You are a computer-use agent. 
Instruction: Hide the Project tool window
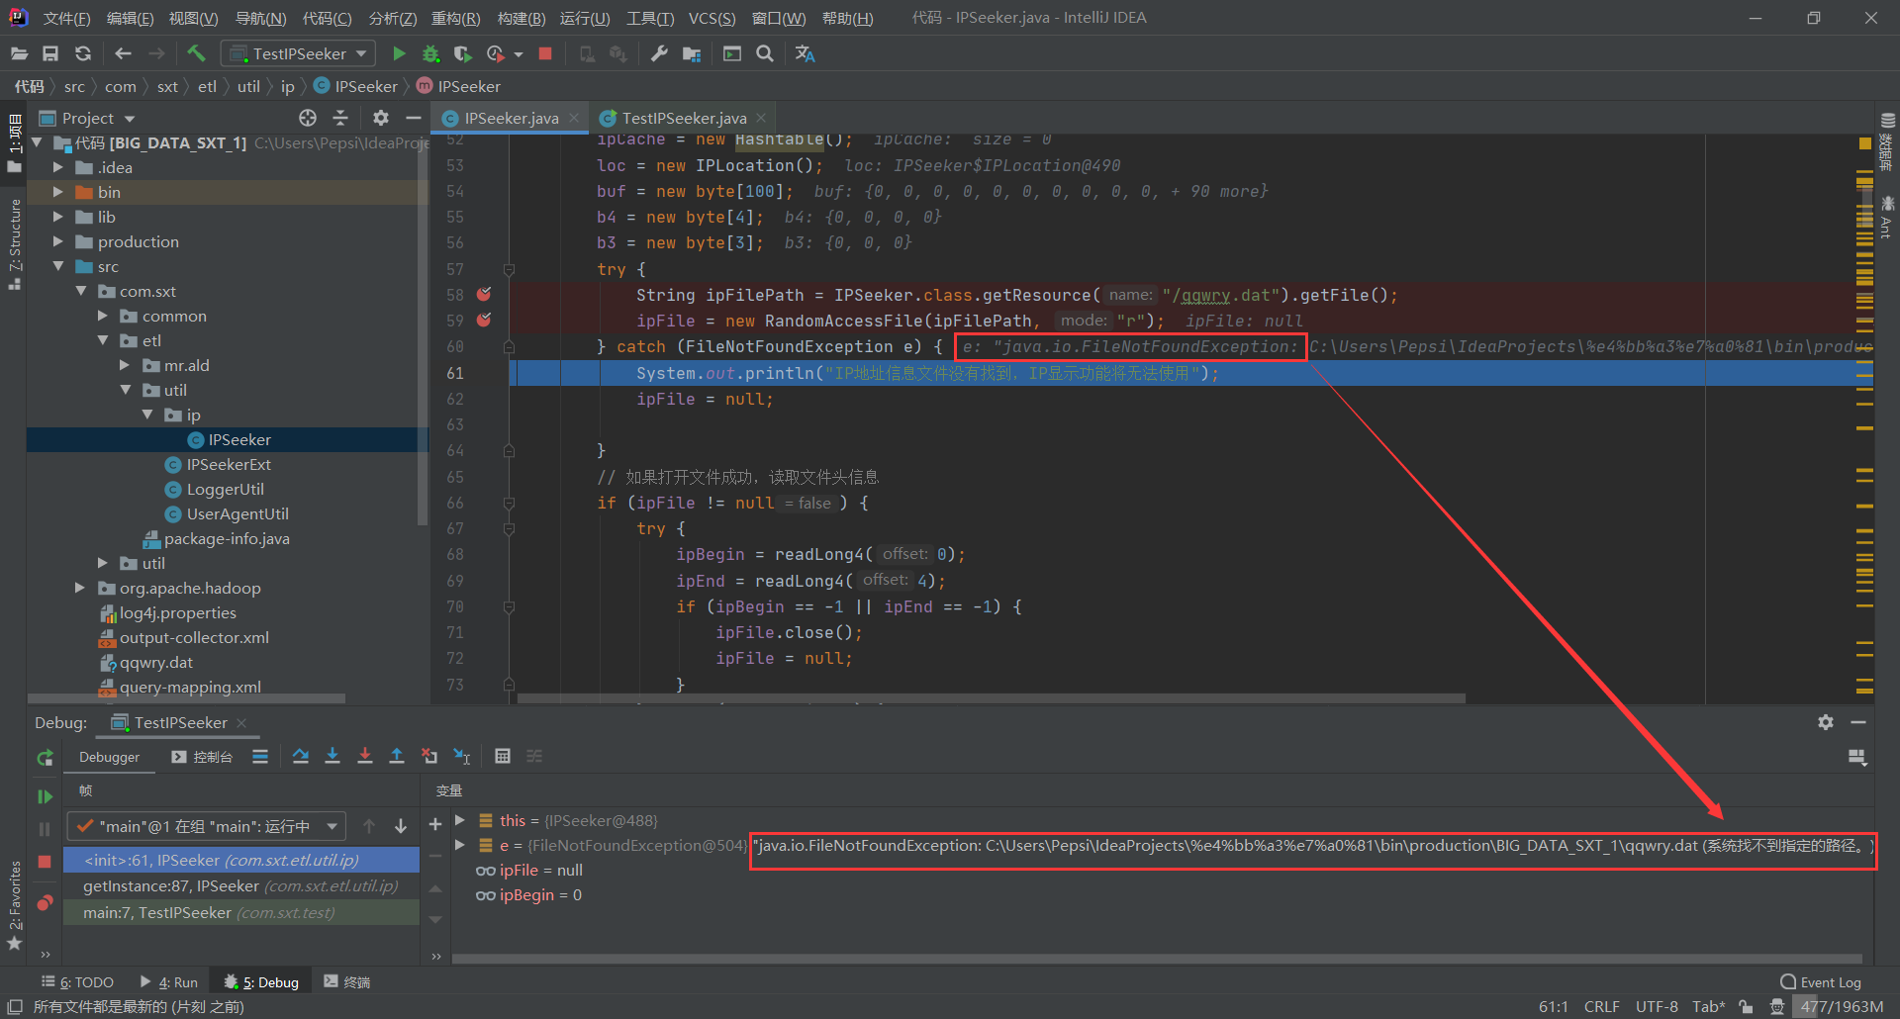tap(414, 118)
